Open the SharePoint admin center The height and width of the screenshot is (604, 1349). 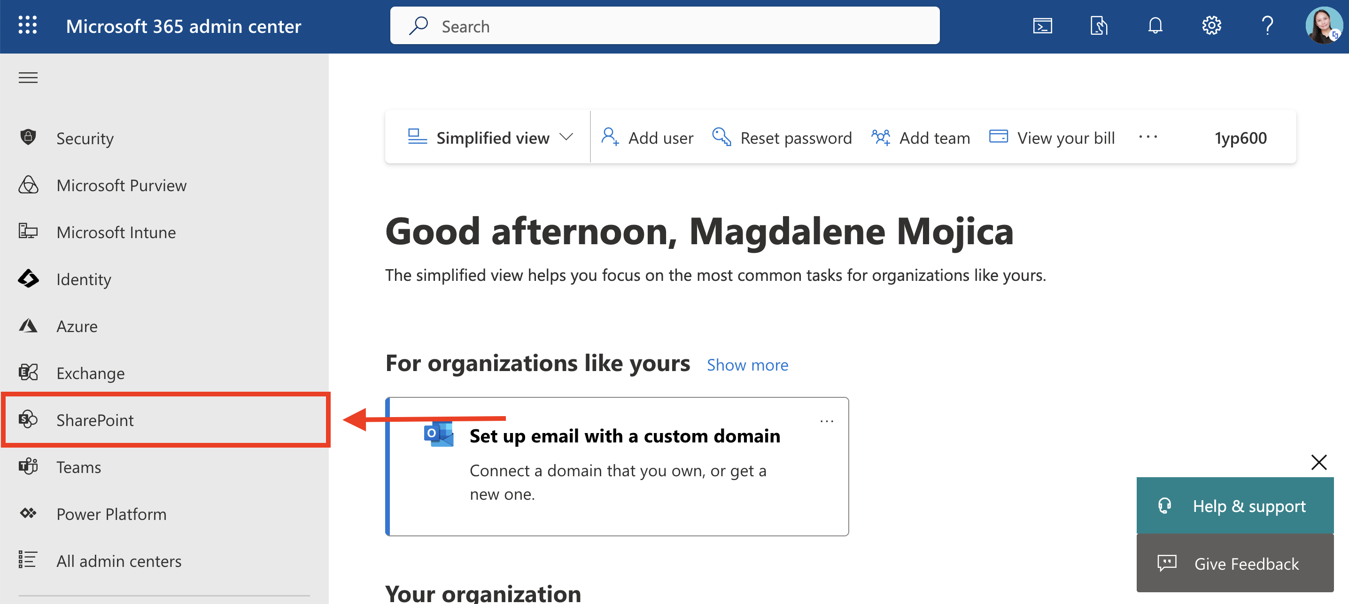point(95,419)
